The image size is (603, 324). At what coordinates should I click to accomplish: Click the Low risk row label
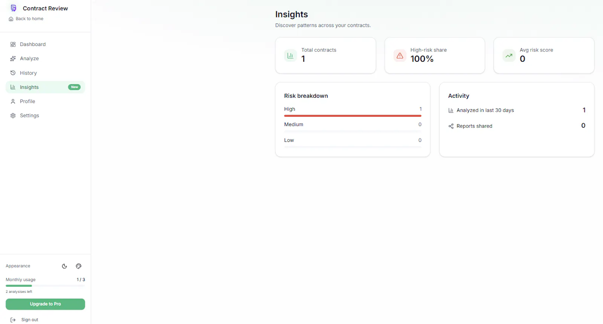pos(289,140)
